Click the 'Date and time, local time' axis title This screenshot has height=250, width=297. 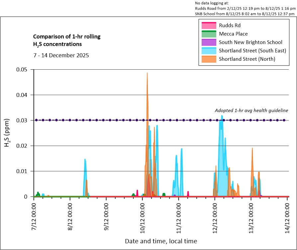pos(161,241)
